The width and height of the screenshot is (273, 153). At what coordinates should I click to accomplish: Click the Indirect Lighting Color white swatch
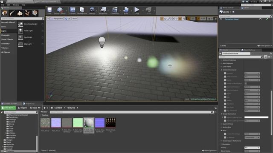pos(256,117)
